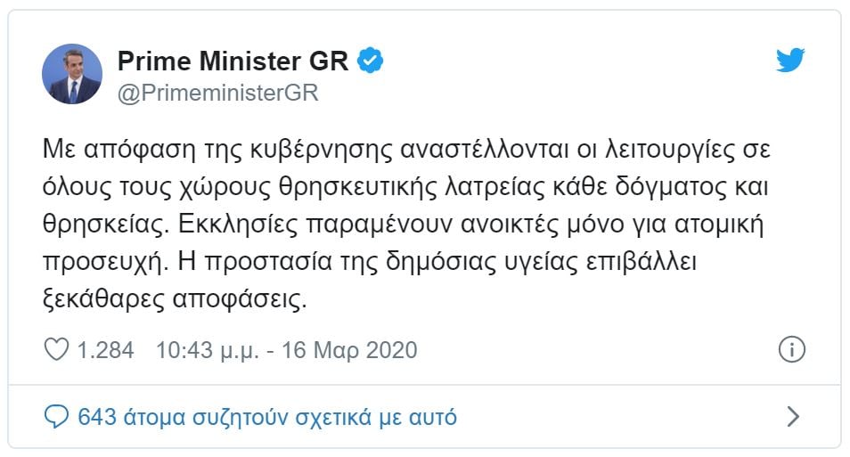Screen dimensions: 850x457
Task: Click the line ending ξεκάθαρες αποφάσεις
Action: coord(175,299)
